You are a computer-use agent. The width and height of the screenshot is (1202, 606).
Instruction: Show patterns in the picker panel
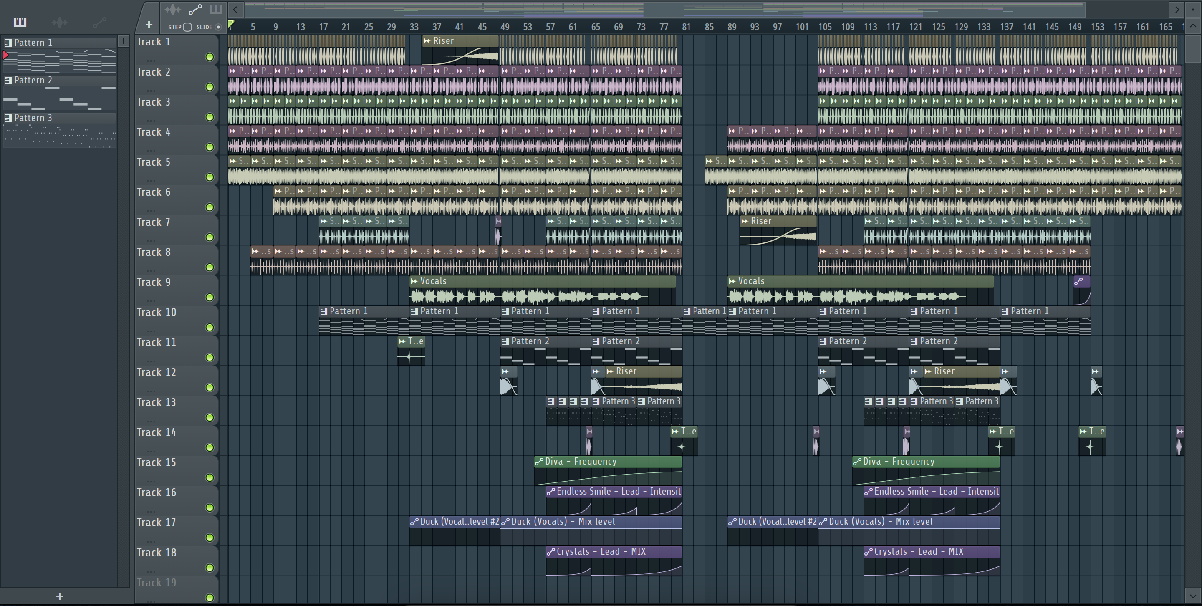pos(20,22)
